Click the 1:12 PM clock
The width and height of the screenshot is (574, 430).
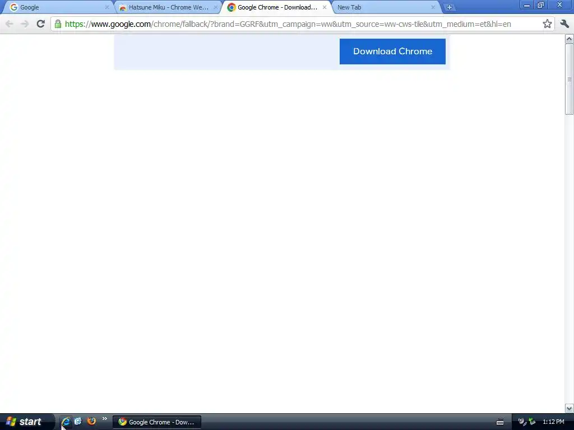tap(553, 422)
